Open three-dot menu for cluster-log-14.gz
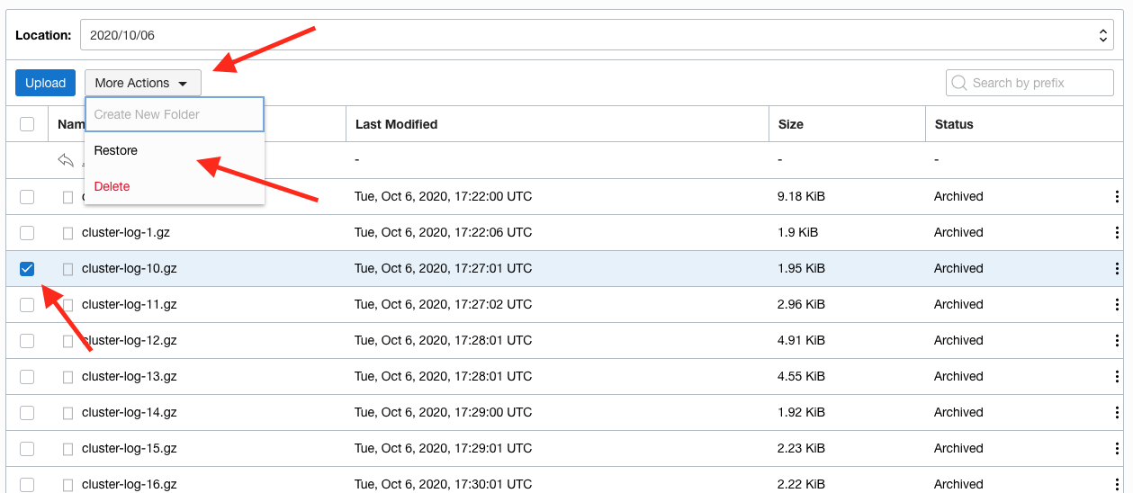The width and height of the screenshot is (1133, 493). tap(1117, 412)
